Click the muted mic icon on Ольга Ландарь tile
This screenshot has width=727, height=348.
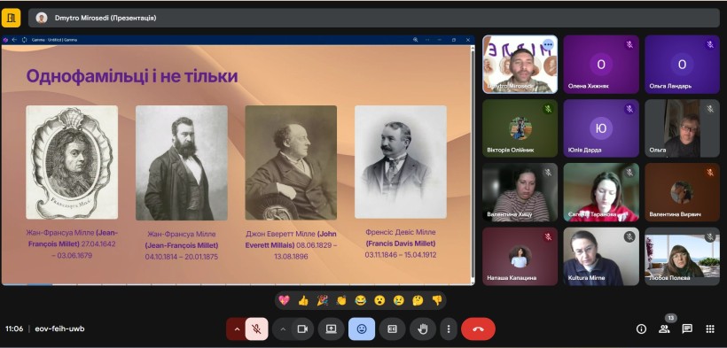click(x=710, y=44)
